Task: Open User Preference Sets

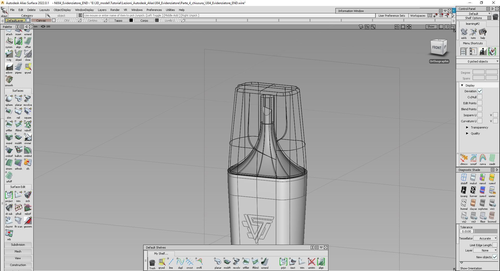Action: click(392, 15)
